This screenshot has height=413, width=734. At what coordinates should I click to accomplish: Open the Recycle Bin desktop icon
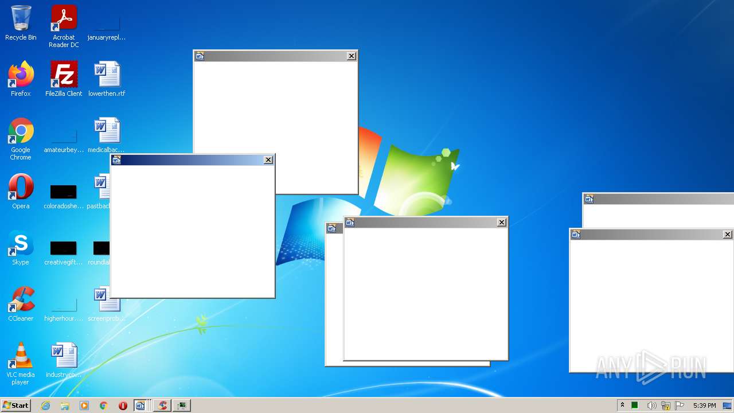click(21, 23)
